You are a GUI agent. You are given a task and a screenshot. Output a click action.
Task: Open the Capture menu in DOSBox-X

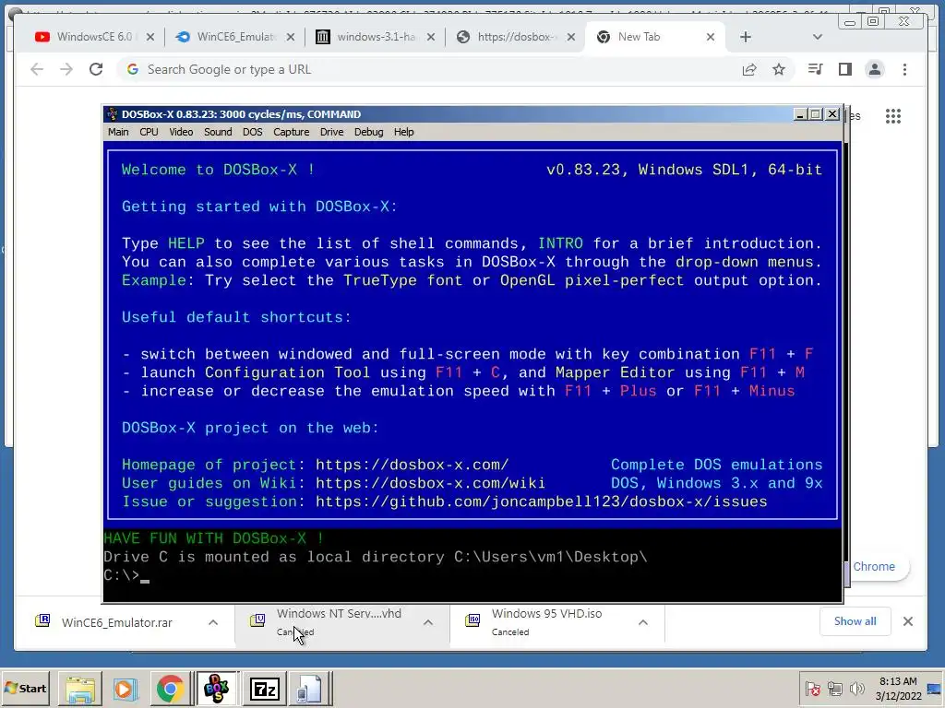coord(291,132)
